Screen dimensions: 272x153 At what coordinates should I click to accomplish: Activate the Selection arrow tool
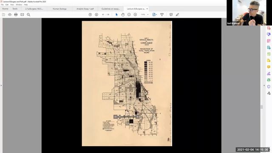116,14
